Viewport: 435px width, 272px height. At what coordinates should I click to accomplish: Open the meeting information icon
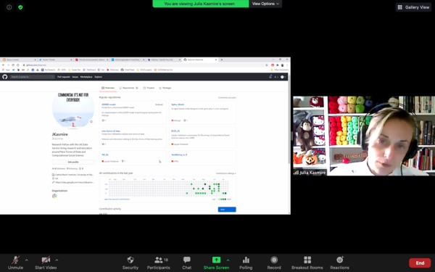pos(9,7)
